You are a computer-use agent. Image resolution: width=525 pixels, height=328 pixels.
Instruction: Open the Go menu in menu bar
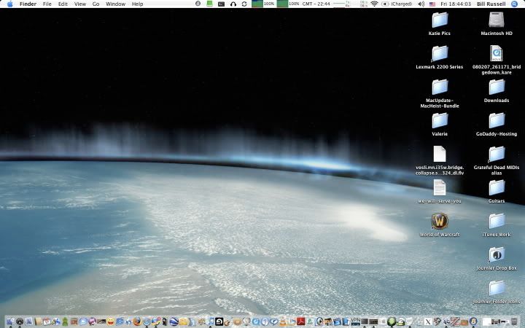tap(96, 4)
